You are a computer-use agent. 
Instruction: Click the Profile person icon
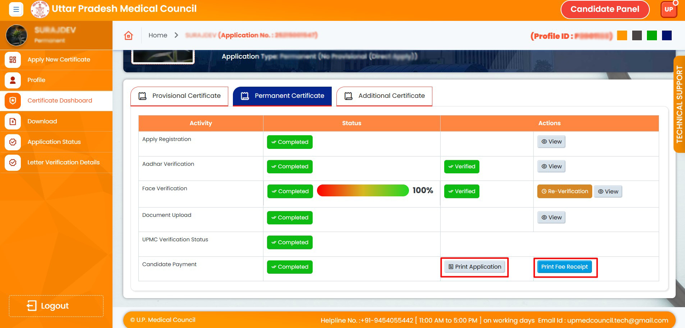[13, 80]
